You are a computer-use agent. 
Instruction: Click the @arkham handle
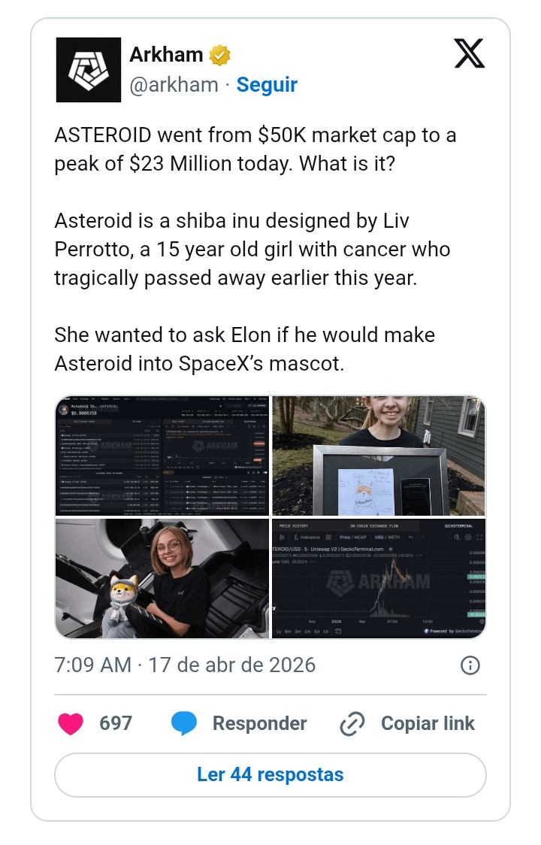pyautogui.click(x=174, y=85)
